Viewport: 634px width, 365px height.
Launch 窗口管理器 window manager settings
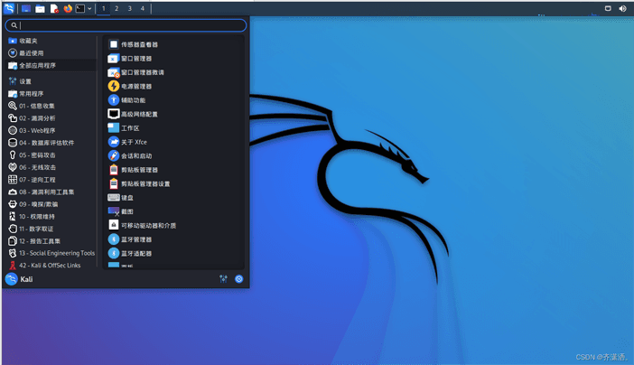[x=174, y=59]
